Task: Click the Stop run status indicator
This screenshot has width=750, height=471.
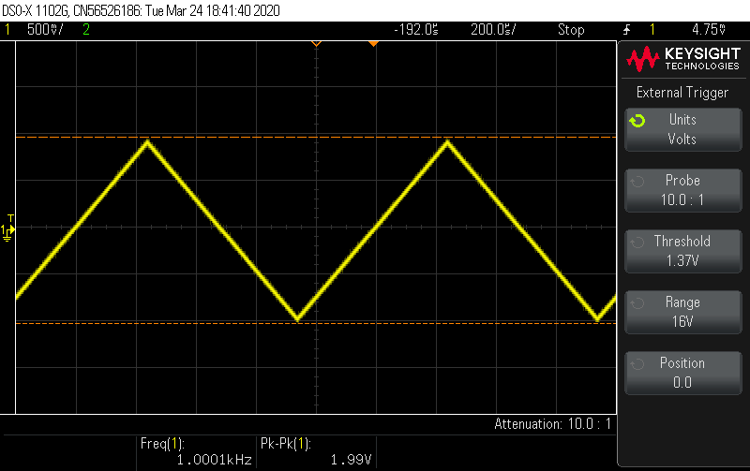Action: (571, 30)
